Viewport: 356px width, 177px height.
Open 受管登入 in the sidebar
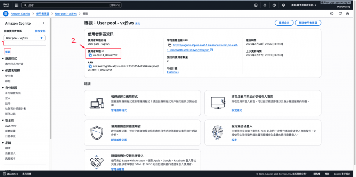10,153
